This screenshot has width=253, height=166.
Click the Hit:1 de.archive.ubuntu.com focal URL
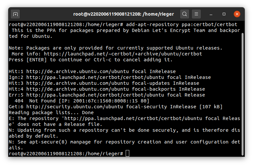coord(77,71)
